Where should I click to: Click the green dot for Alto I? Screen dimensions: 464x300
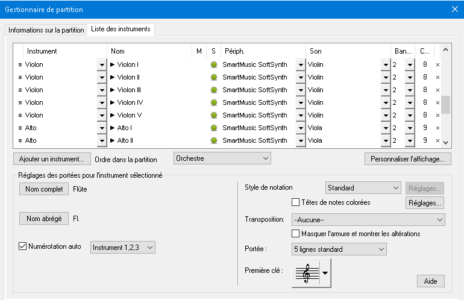point(213,128)
